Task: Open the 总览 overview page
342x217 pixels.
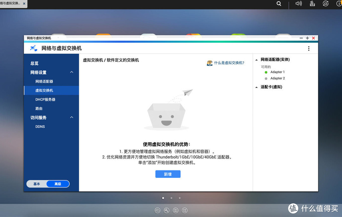Action: tap(35, 63)
